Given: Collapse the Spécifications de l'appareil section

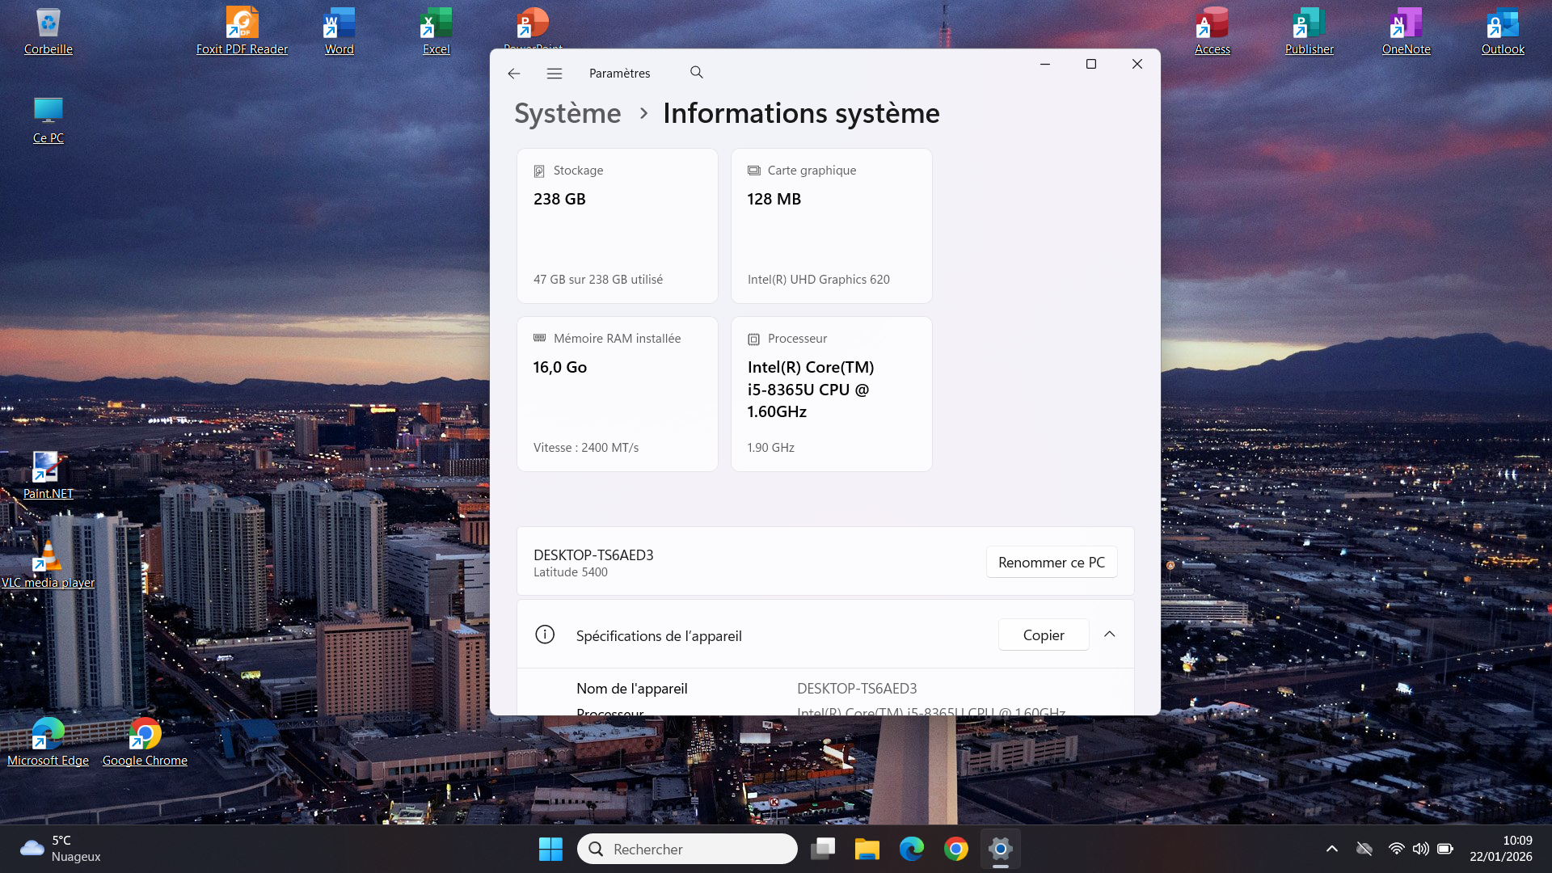Looking at the screenshot, I should pos(1110,635).
